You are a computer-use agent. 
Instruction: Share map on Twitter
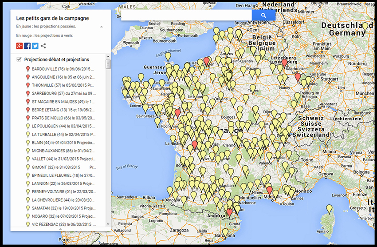35,46
